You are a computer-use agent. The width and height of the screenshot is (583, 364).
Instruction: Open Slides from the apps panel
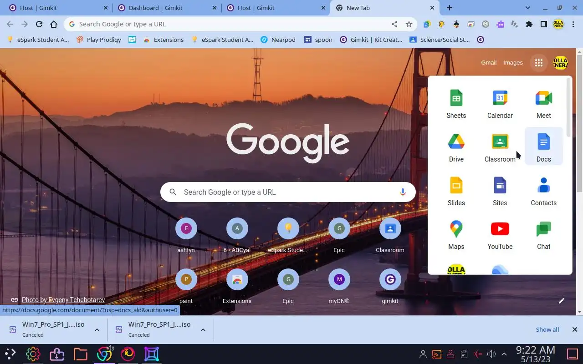tap(456, 192)
